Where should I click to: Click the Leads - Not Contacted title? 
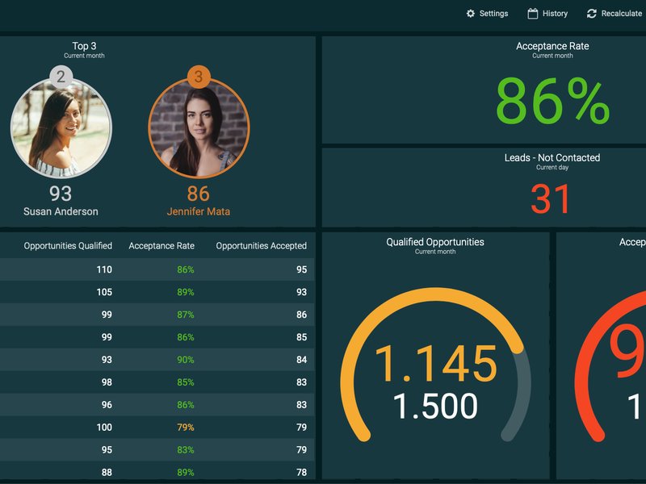552,157
